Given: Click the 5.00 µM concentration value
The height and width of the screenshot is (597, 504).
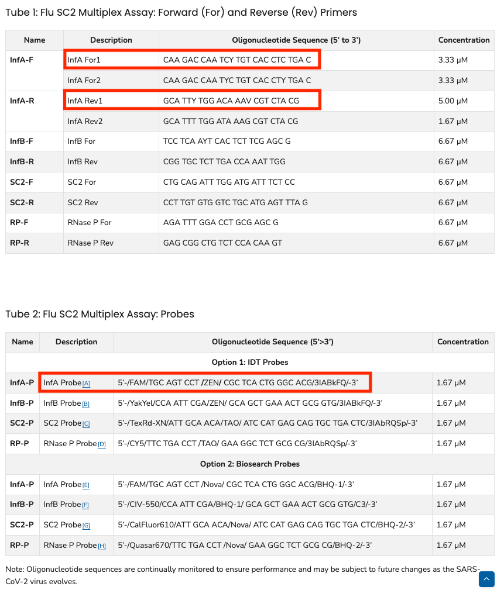Looking at the screenshot, I should click(453, 101).
